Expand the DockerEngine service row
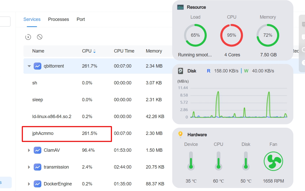Image resolution: width=305 pixels, height=191 pixels. click(x=29, y=184)
